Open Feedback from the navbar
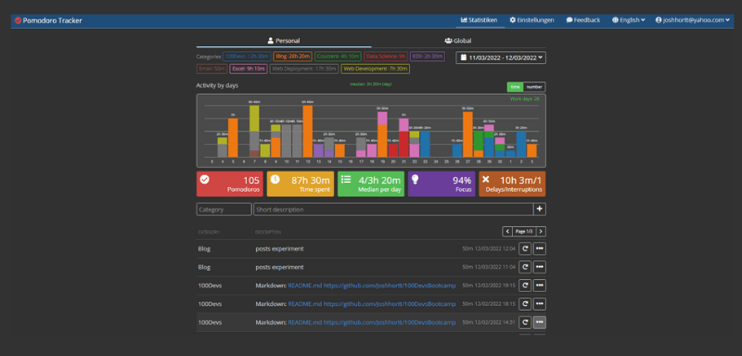This screenshot has width=742, height=356. [x=583, y=20]
